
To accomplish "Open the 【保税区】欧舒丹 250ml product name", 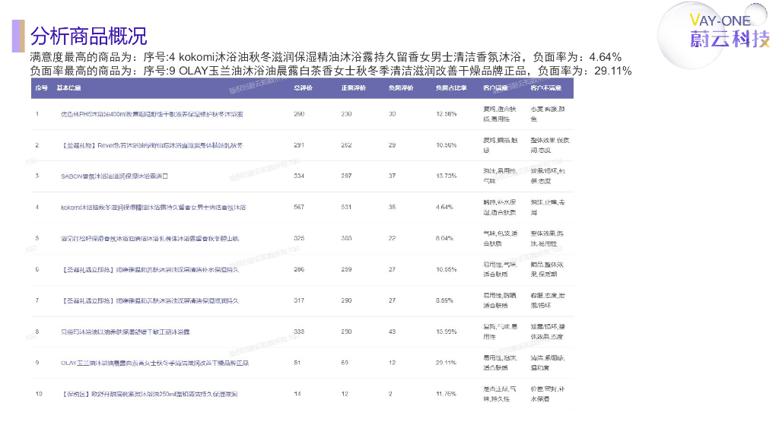I will tap(149, 395).
